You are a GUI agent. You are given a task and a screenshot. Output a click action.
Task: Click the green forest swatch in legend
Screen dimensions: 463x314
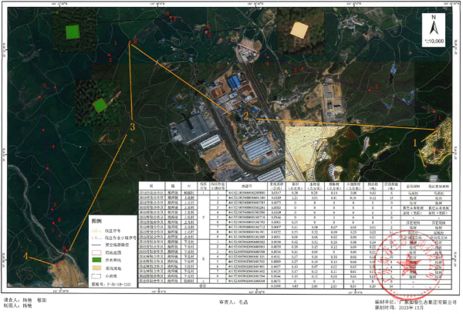(x=98, y=260)
